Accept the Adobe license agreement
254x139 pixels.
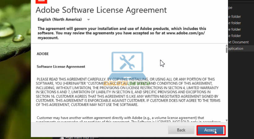tap(211, 130)
